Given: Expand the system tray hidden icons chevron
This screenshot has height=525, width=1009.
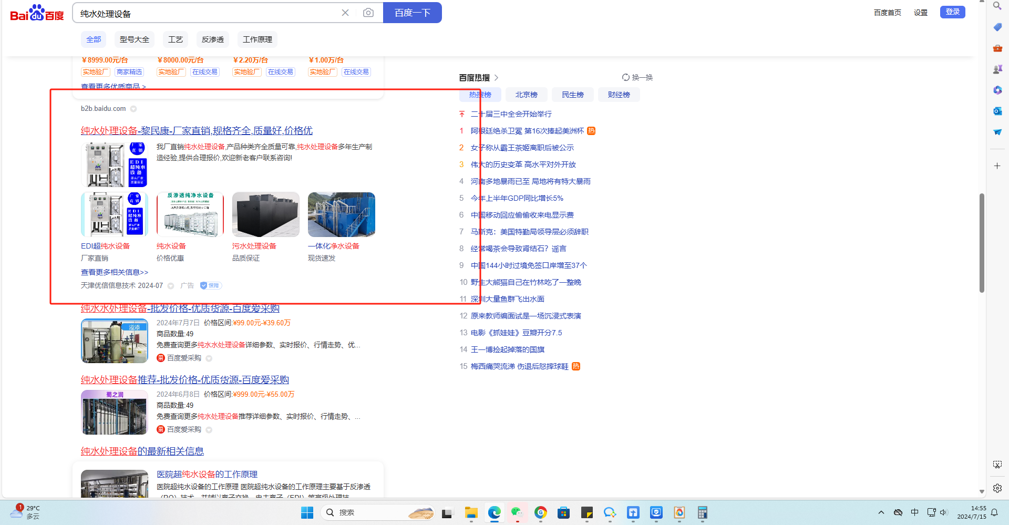Looking at the screenshot, I should (x=881, y=512).
